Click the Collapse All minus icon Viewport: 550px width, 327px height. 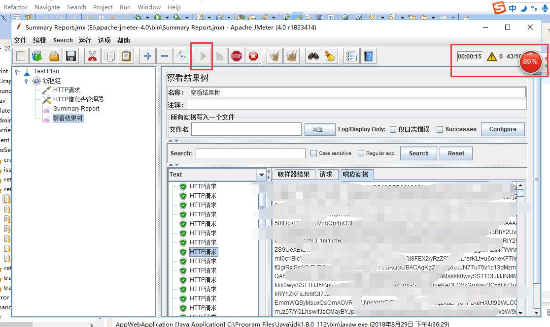coord(165,56)
